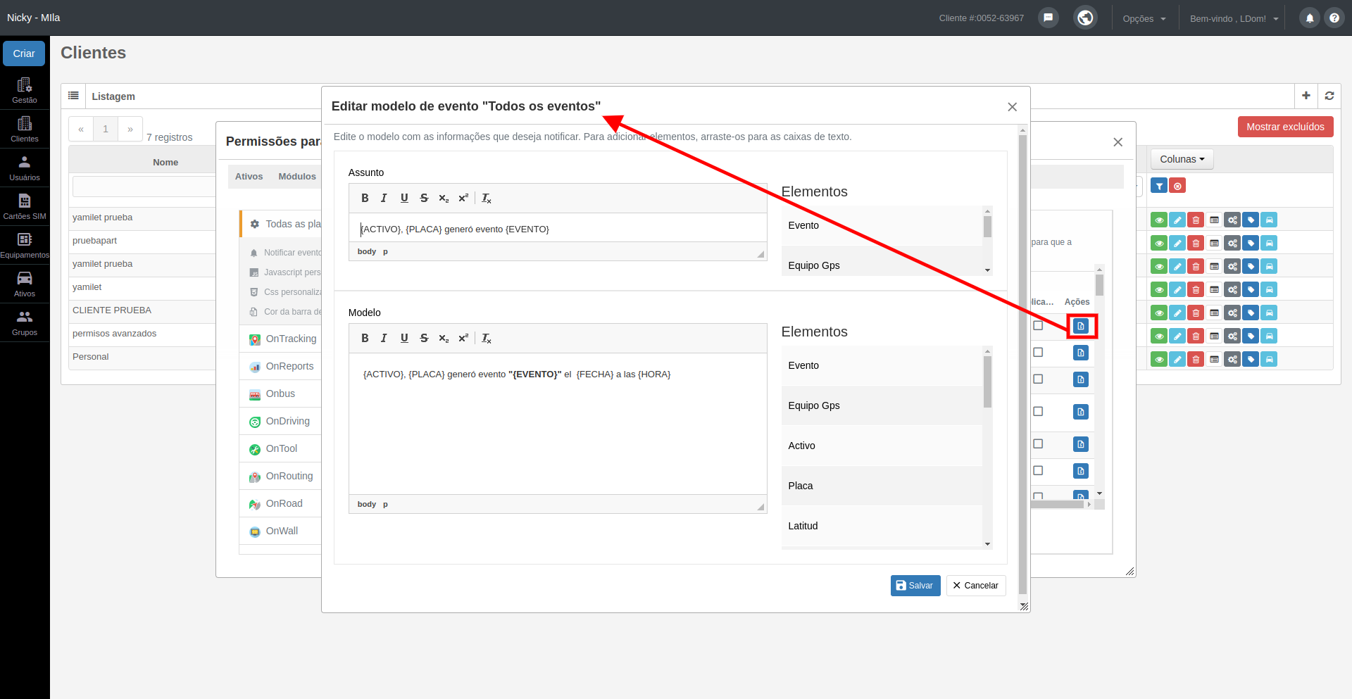
Task: Click the notifications bell icon
Action: (1309, 18)
